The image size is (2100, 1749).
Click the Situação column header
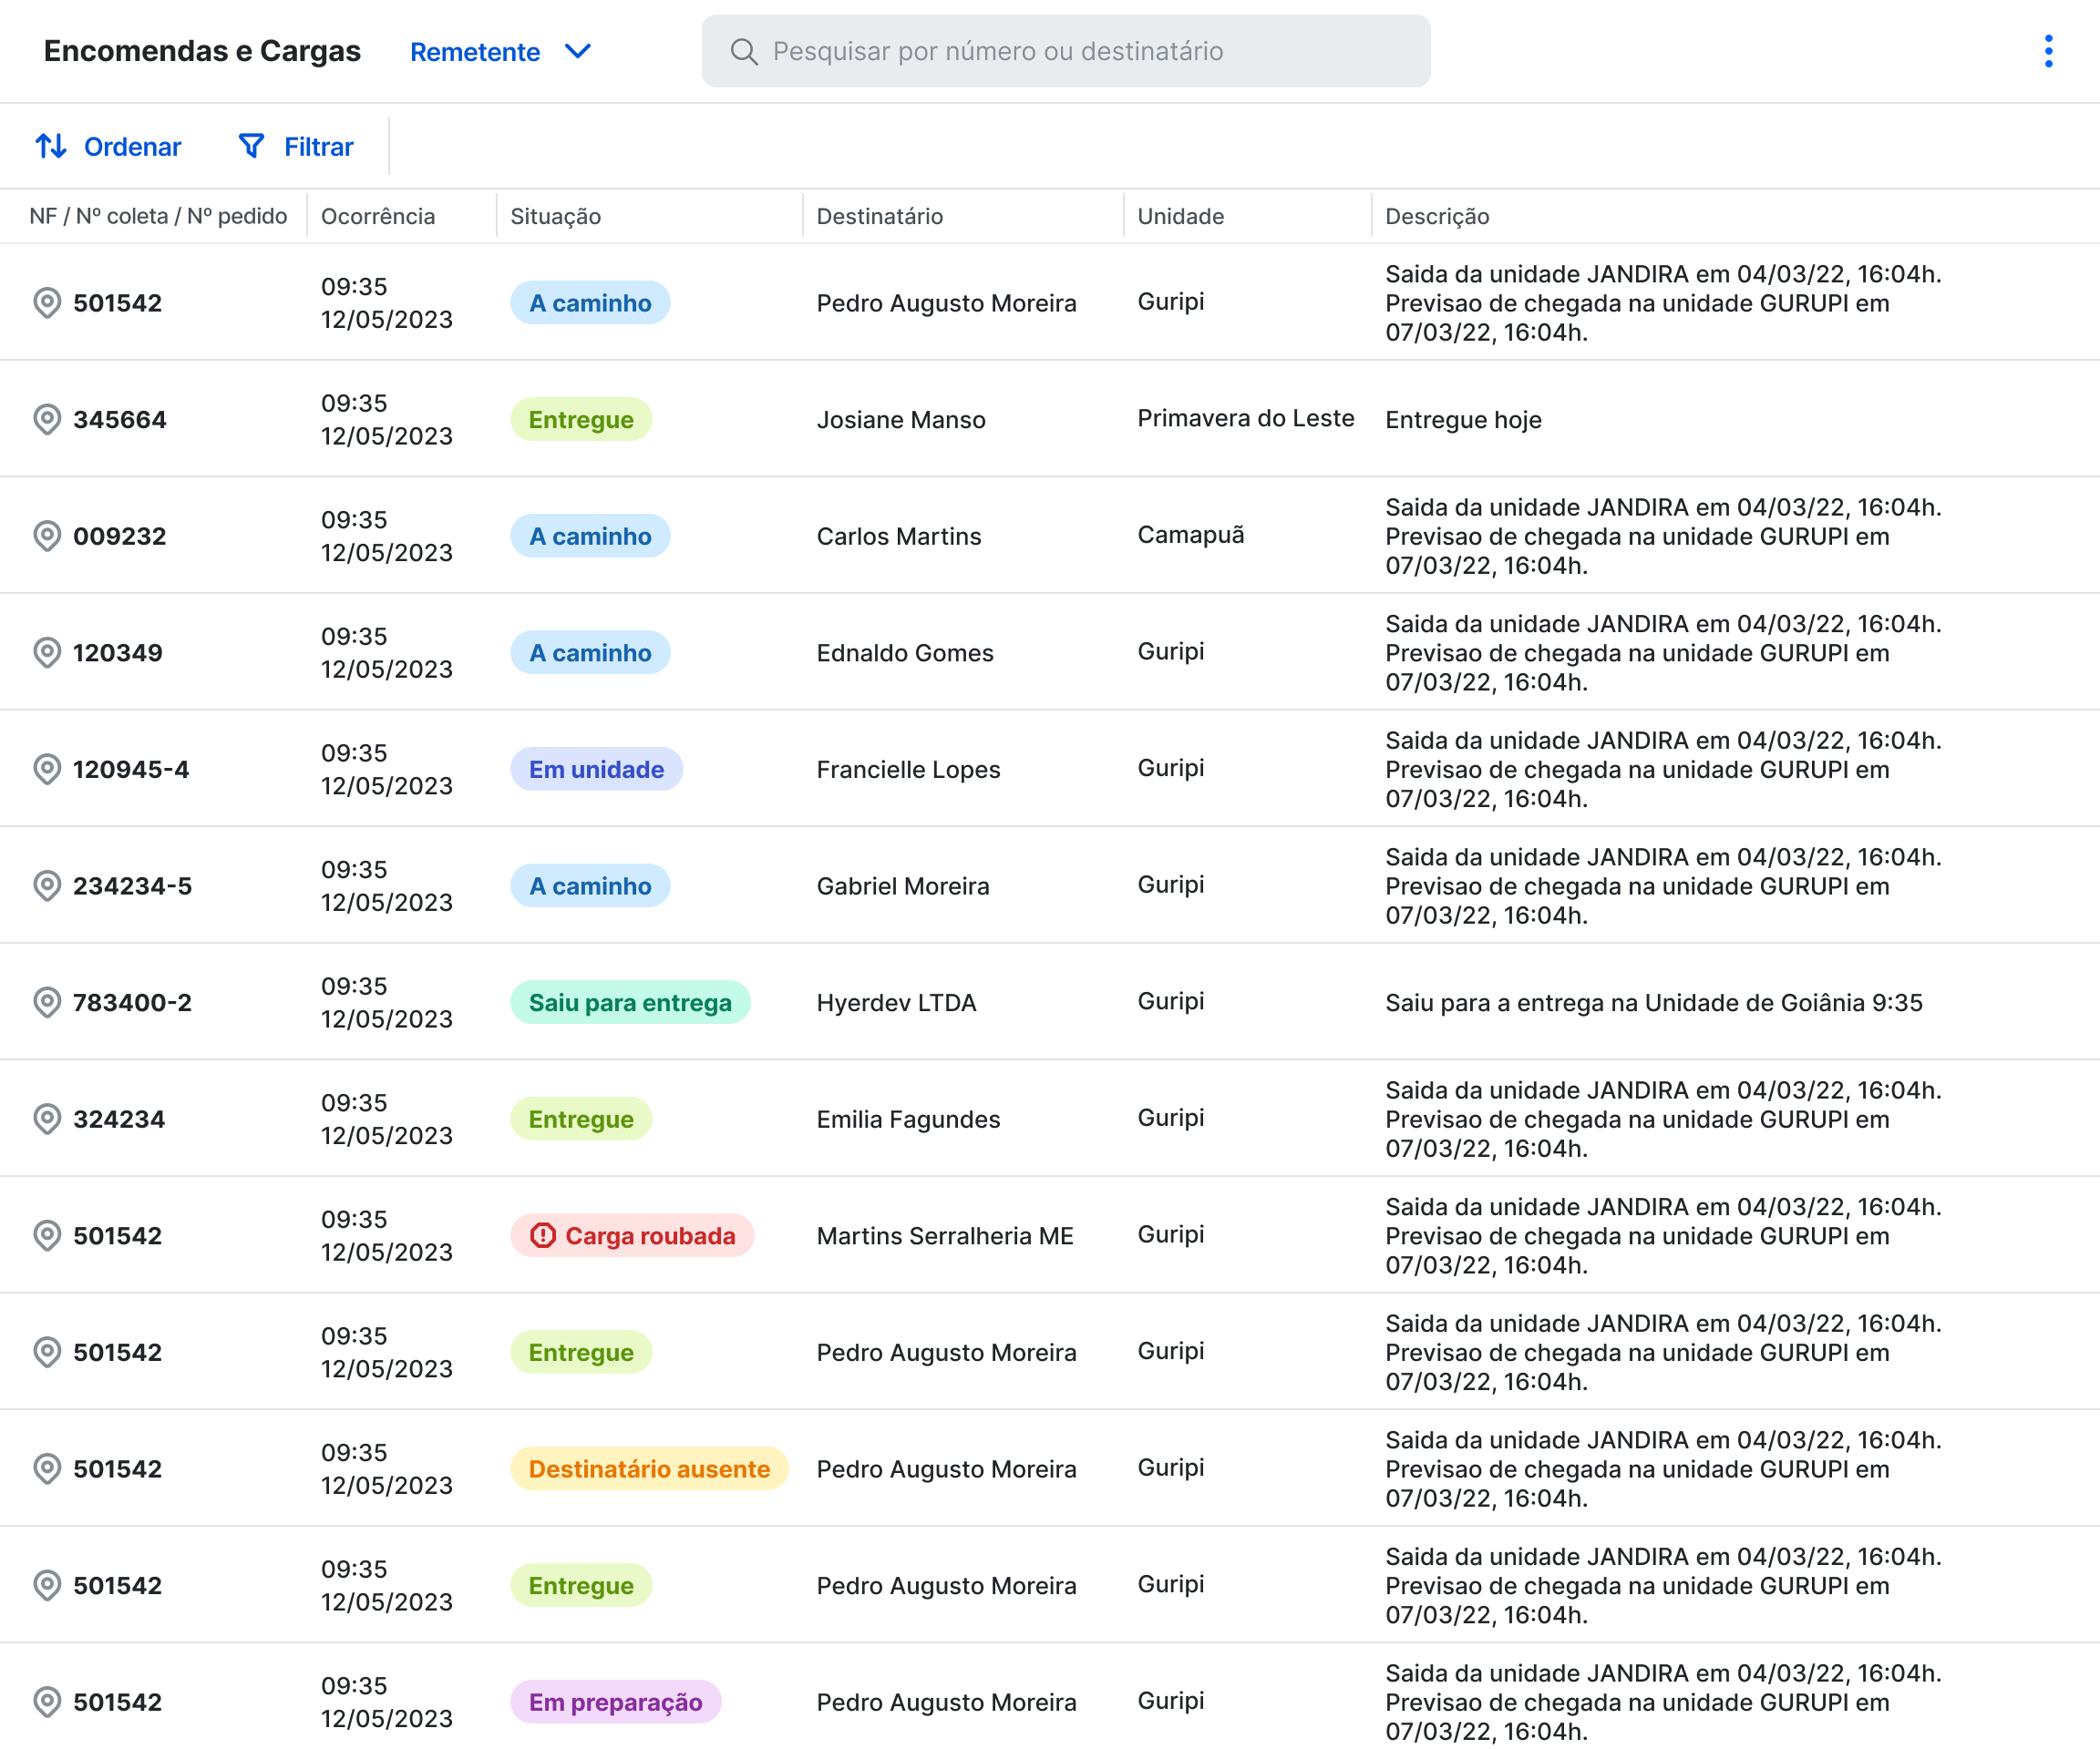tap(555, 216)
